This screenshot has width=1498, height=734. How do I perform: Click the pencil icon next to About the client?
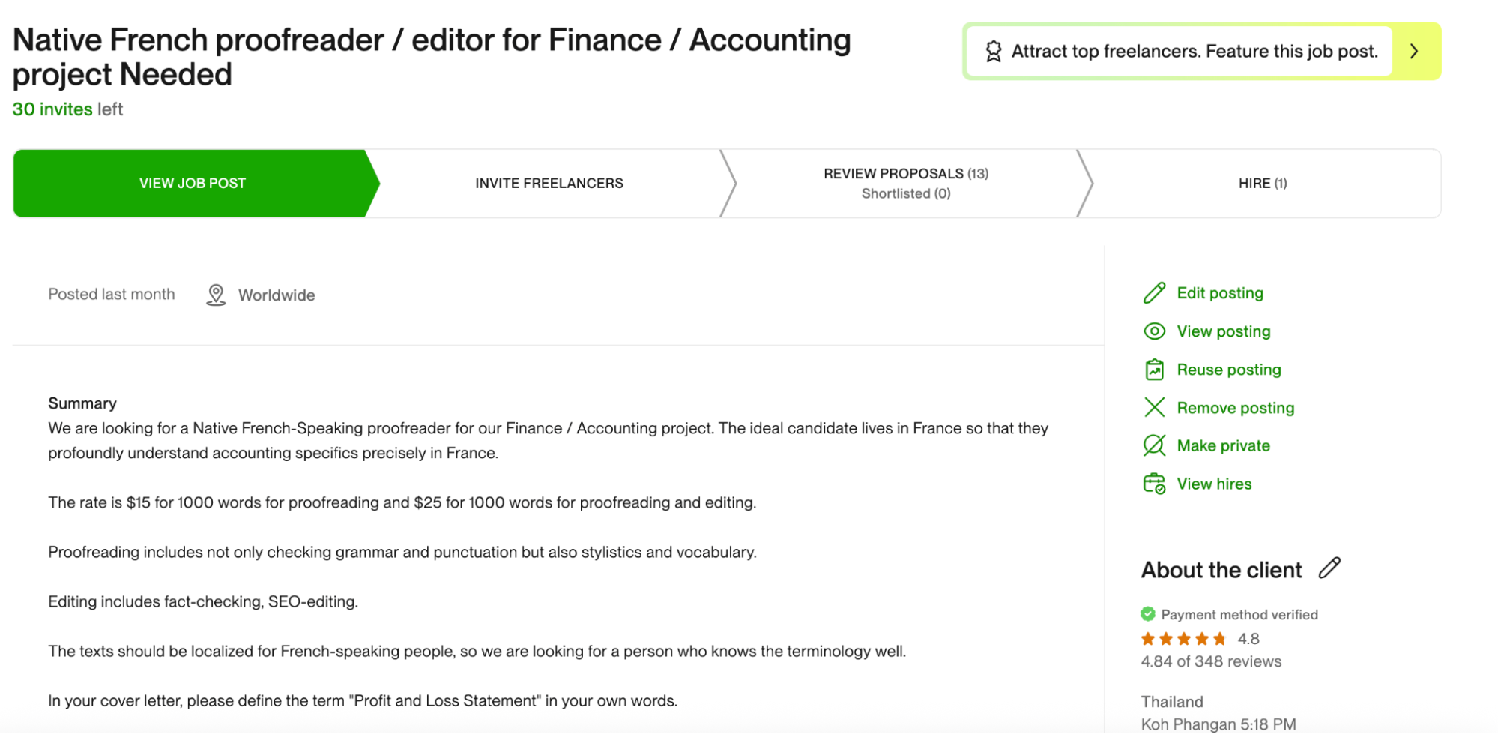click(1329, 568)
